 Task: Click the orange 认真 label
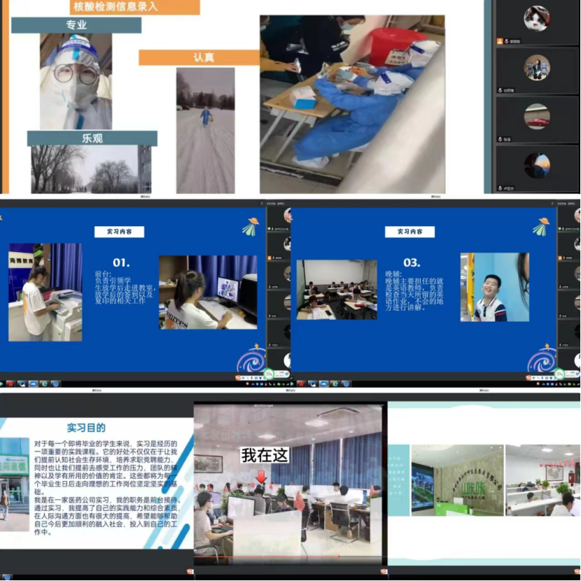pos(198,57)
